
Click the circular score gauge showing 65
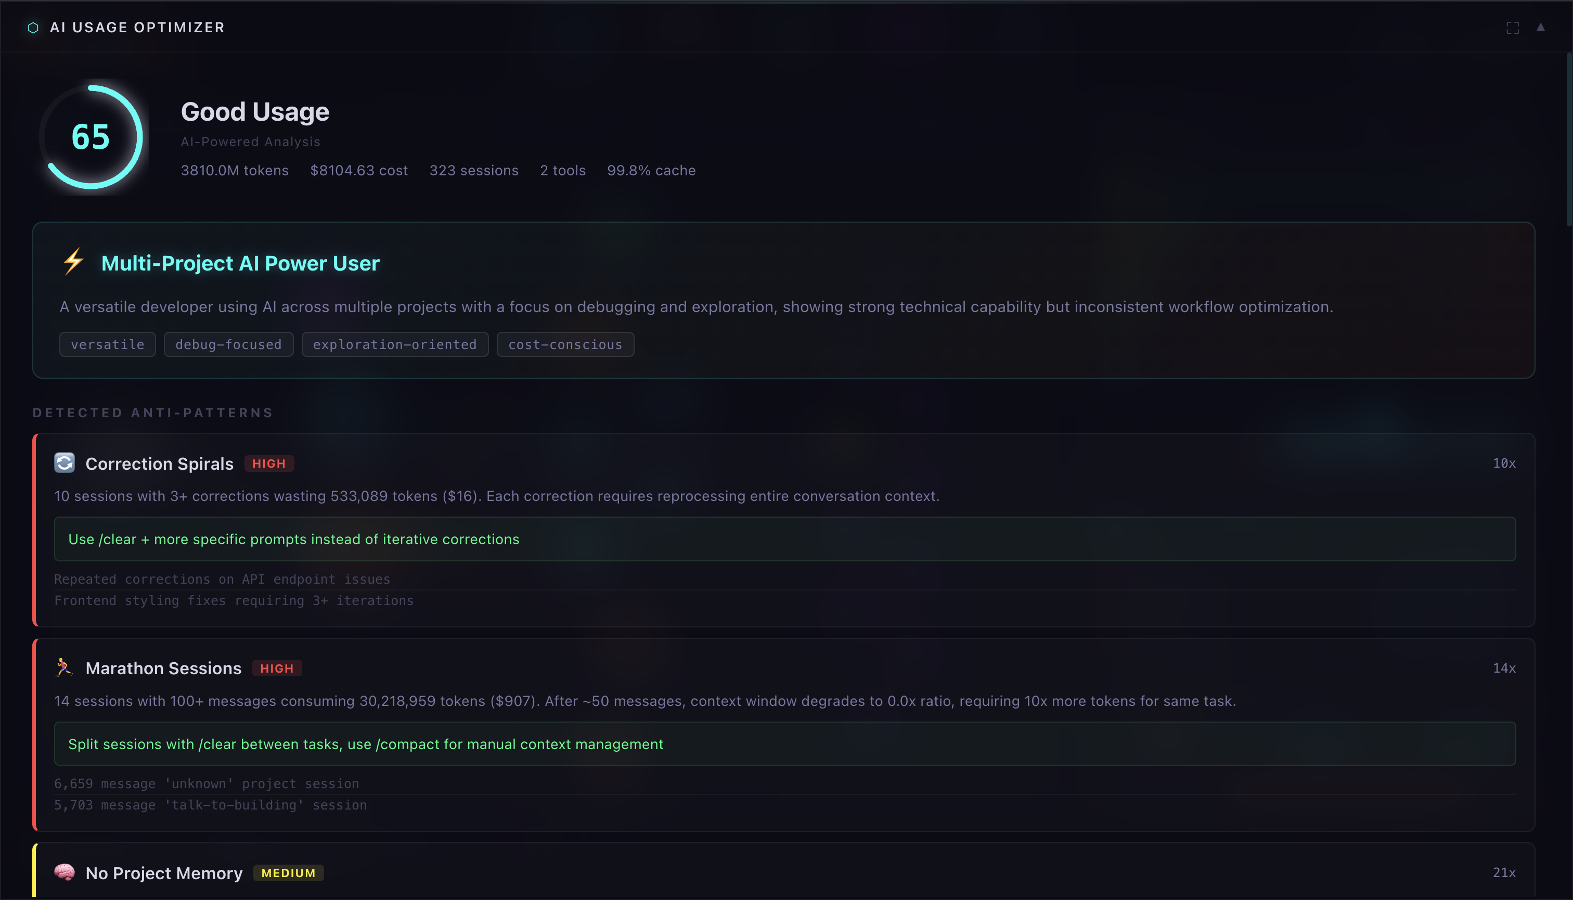pos(92,137)
